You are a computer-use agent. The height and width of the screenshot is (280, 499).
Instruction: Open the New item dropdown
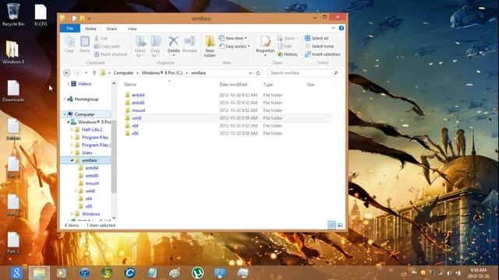(233, 38)
